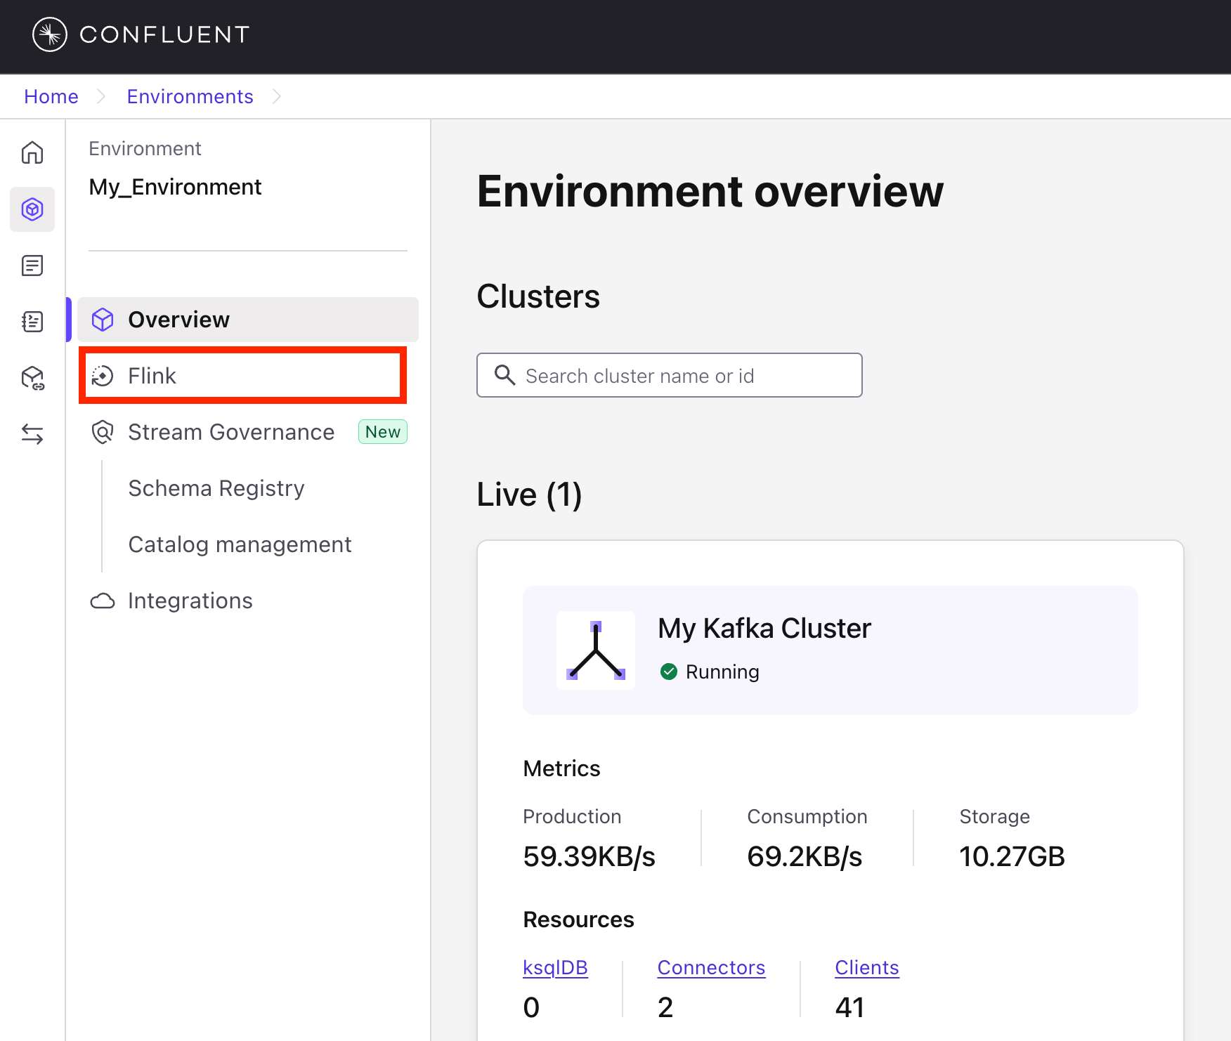Viewport: 1231px width, 1041px height.
Task: Click the Kafka cluster logo thumbnail
Action: (x=596, y=650)
